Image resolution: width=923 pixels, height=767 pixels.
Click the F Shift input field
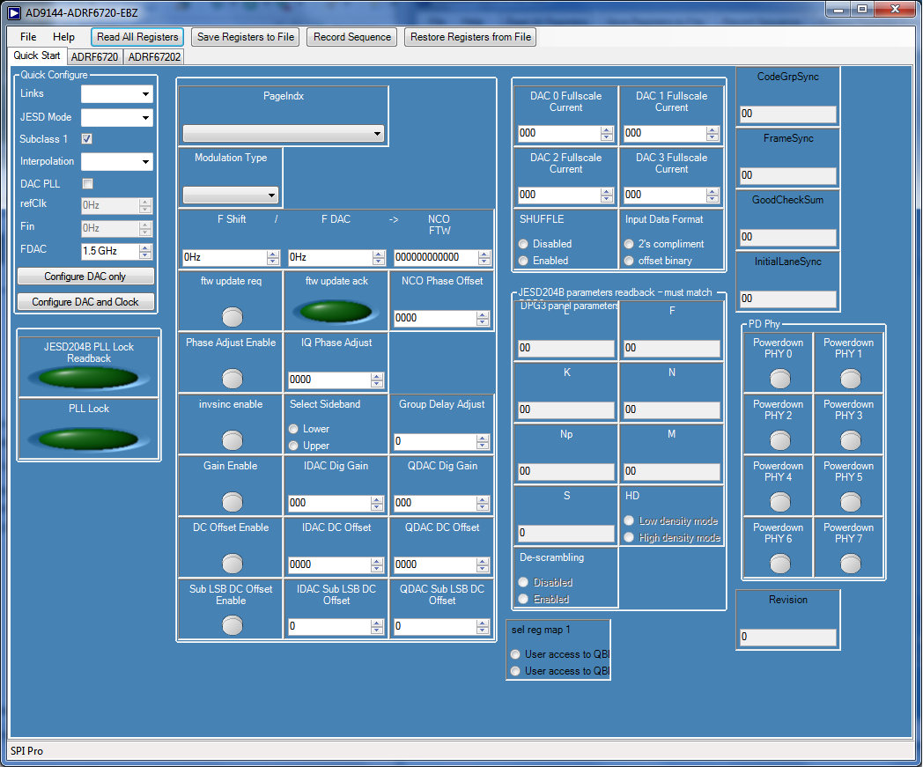point(225,257)
